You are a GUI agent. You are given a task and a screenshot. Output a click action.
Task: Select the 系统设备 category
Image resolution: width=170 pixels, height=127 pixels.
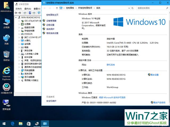(x=28, y=74)
